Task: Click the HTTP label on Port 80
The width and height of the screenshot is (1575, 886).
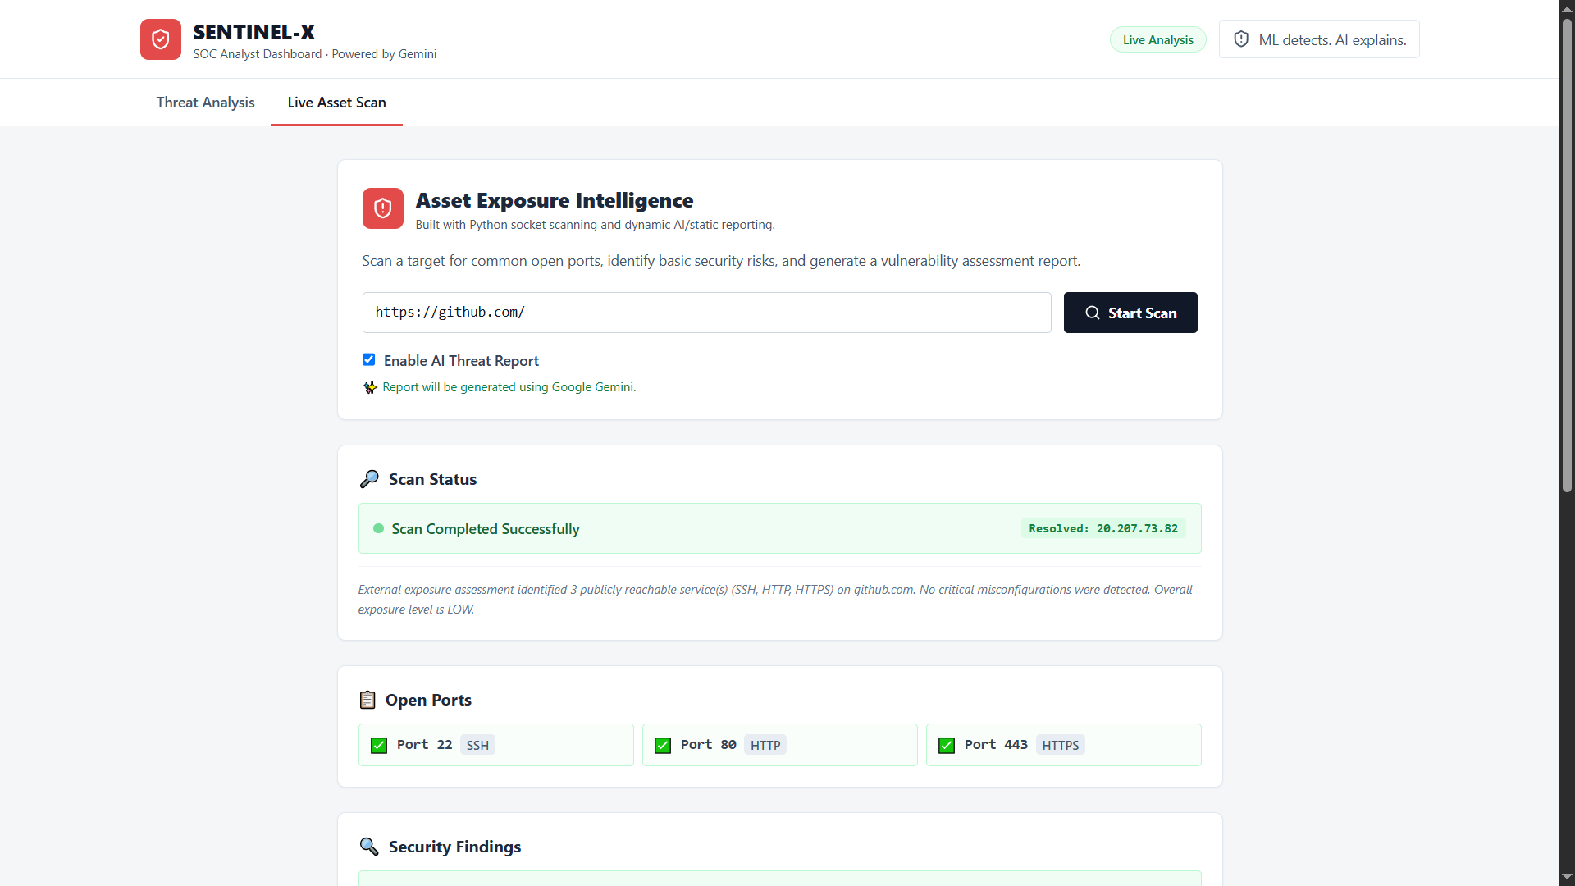Action: click(765, 745)
